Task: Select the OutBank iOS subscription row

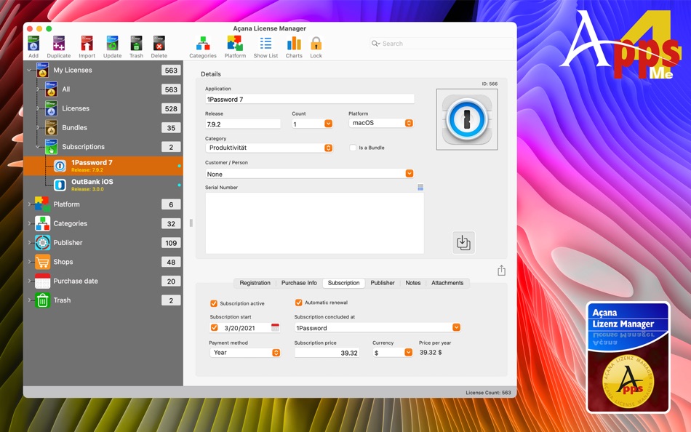Action: coord(103,185)
